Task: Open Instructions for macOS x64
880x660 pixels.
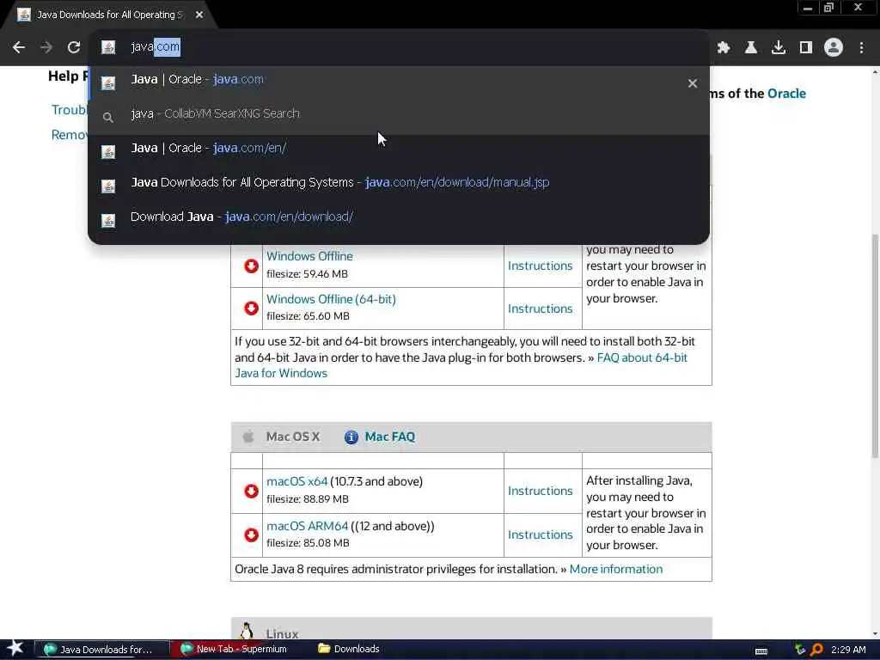Action: [x=540, y=491]
